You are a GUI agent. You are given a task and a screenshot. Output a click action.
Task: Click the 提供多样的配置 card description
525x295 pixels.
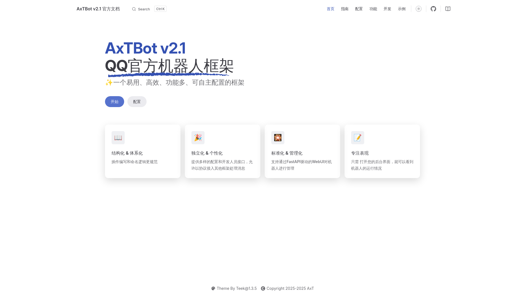click(x=222, y=165)
